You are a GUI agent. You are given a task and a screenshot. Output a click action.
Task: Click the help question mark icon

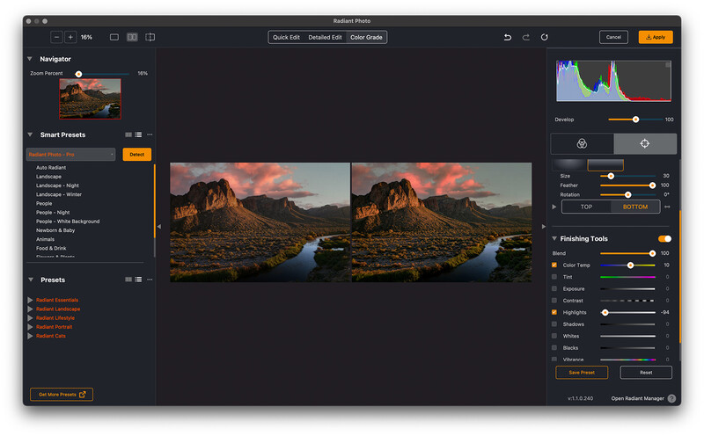[x=671, y=398]
